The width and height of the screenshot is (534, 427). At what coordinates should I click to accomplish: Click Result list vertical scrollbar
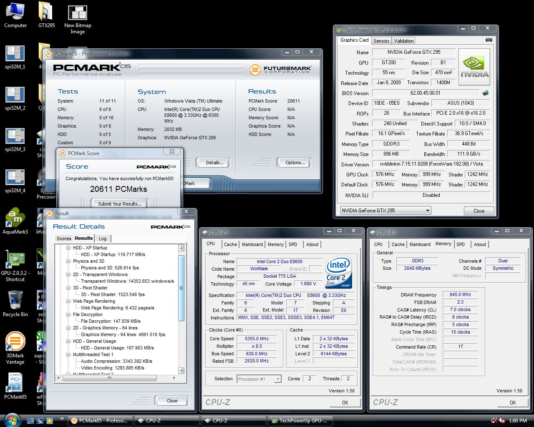point(181,288)
